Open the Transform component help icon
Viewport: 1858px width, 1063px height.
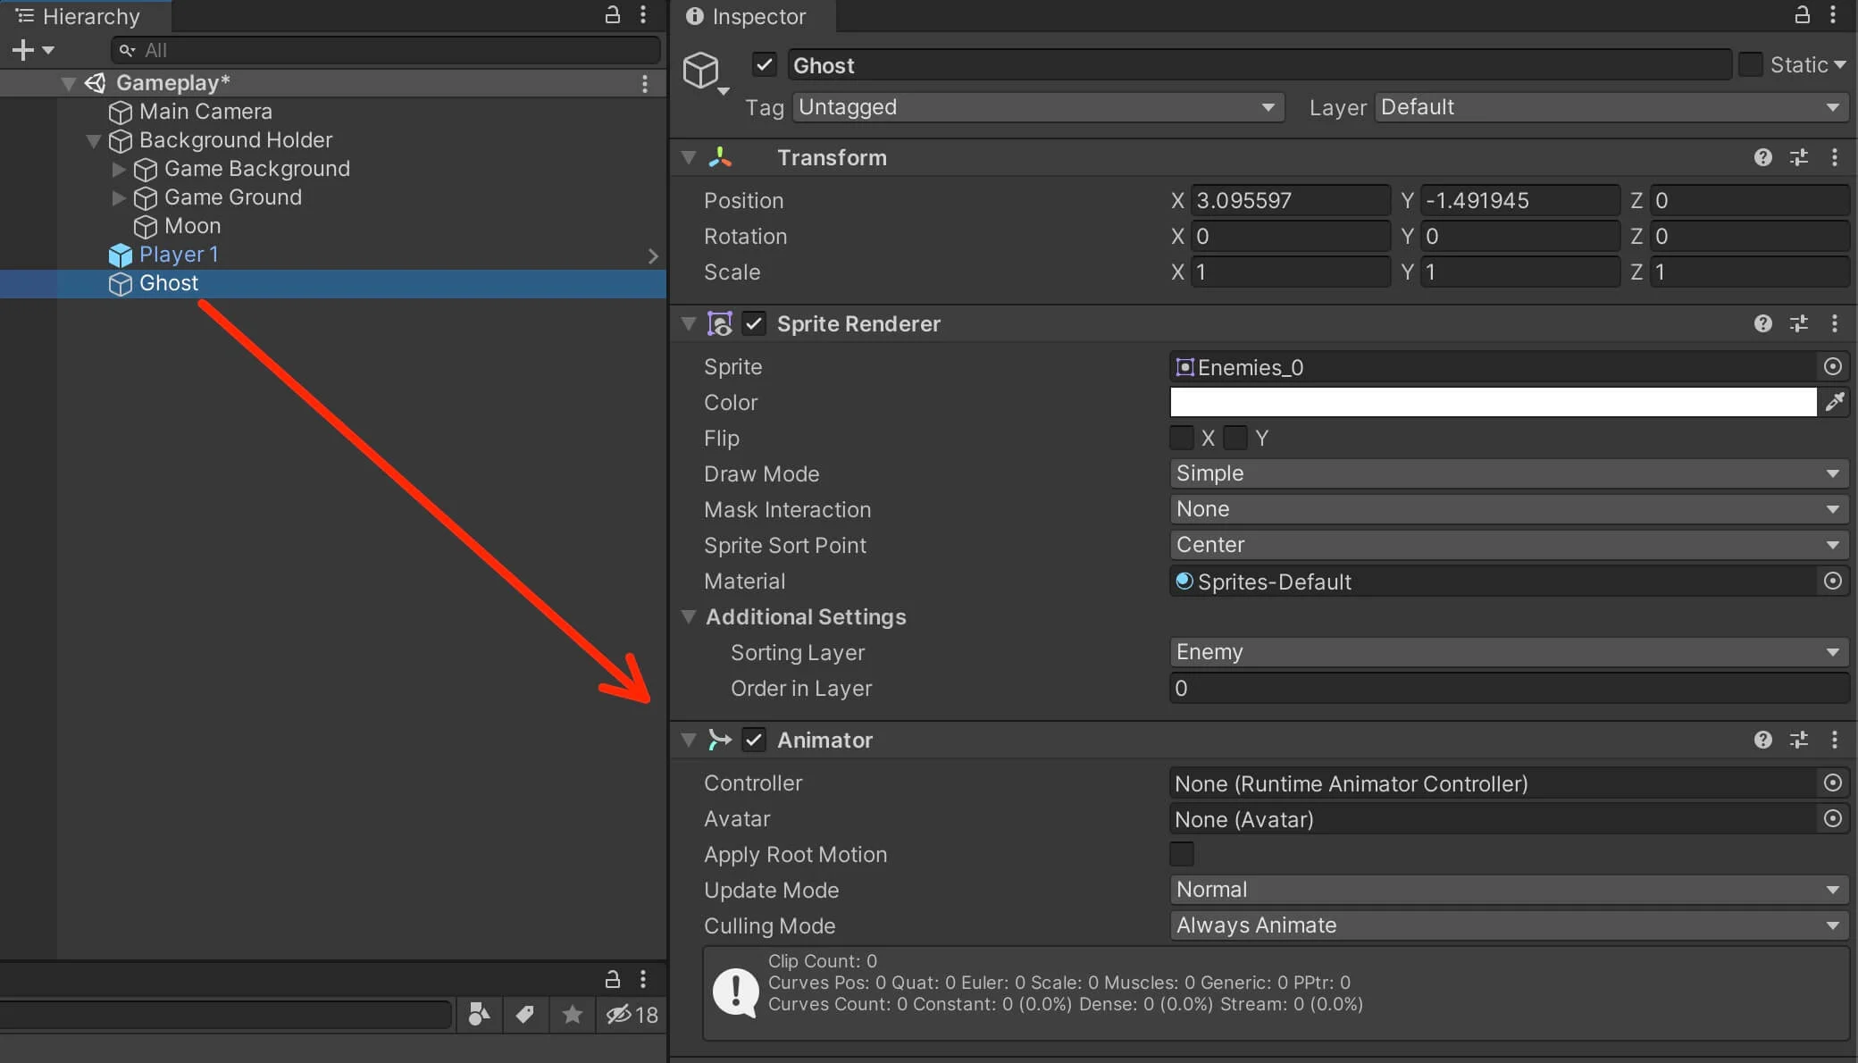(1762, 157)
